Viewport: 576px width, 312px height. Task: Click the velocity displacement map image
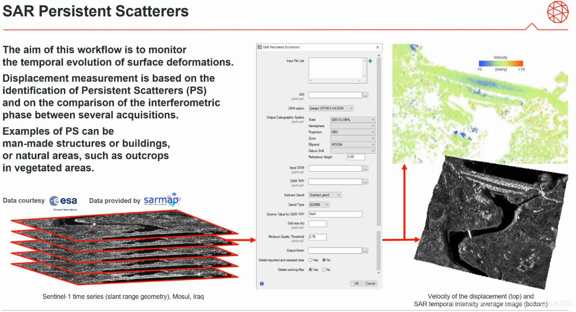click(x=481, y=104)
